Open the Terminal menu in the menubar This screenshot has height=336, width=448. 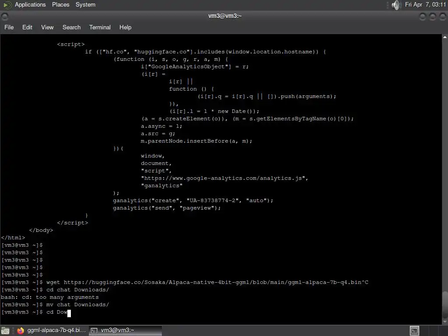pos(100,27)
